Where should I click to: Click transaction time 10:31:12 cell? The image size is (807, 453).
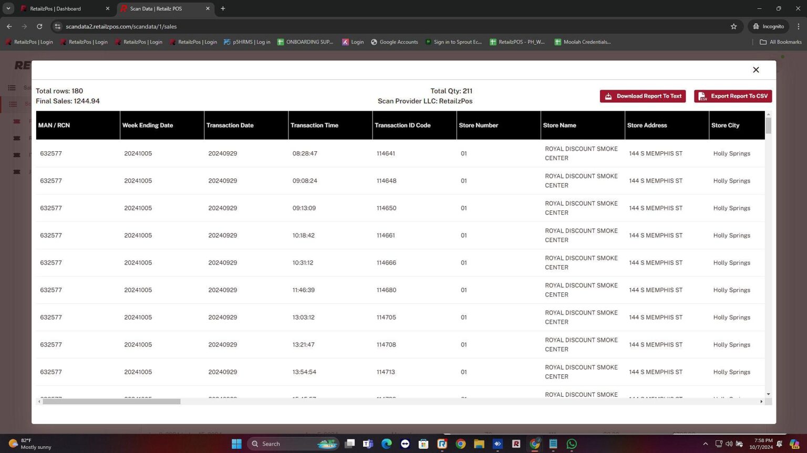click(x=303, y=263)
